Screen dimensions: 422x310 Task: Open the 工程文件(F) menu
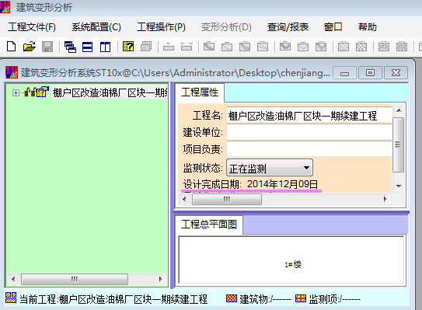pyautogui.click(x=32, y=27)
